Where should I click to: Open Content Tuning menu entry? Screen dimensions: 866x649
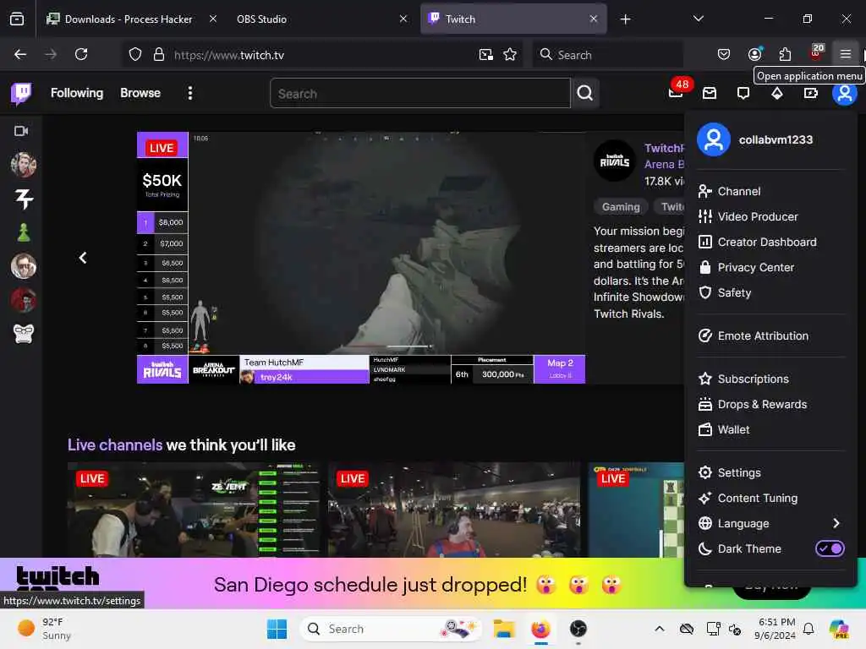tap(770, 499)
